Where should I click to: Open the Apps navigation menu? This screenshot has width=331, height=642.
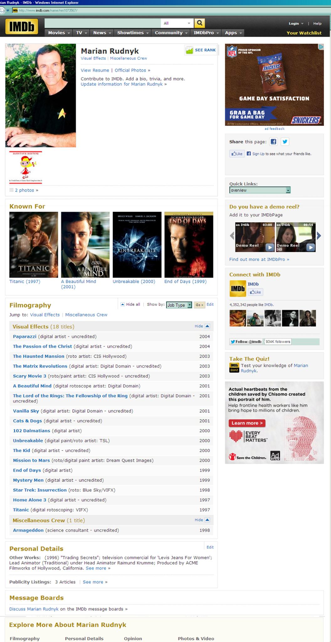tap(233, 33)
